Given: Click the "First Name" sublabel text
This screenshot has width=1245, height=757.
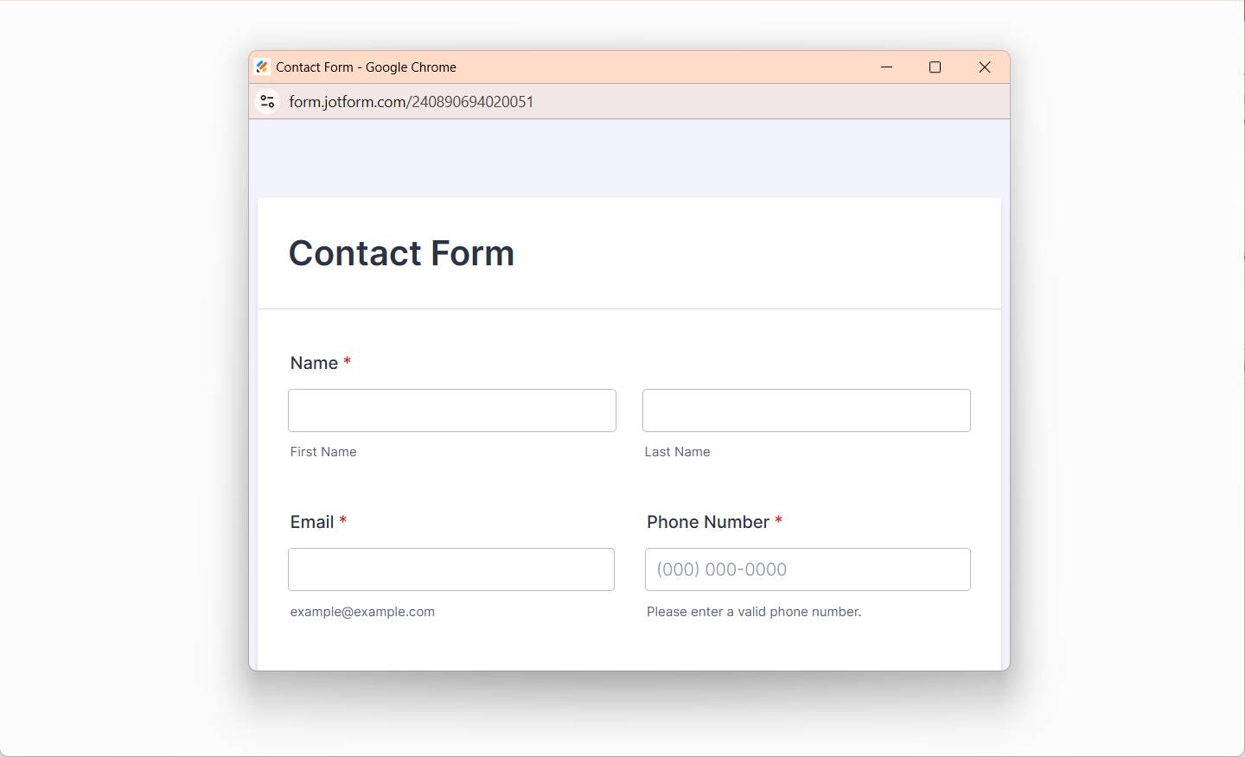Looking at the screenshot, I should pos(323,452).
